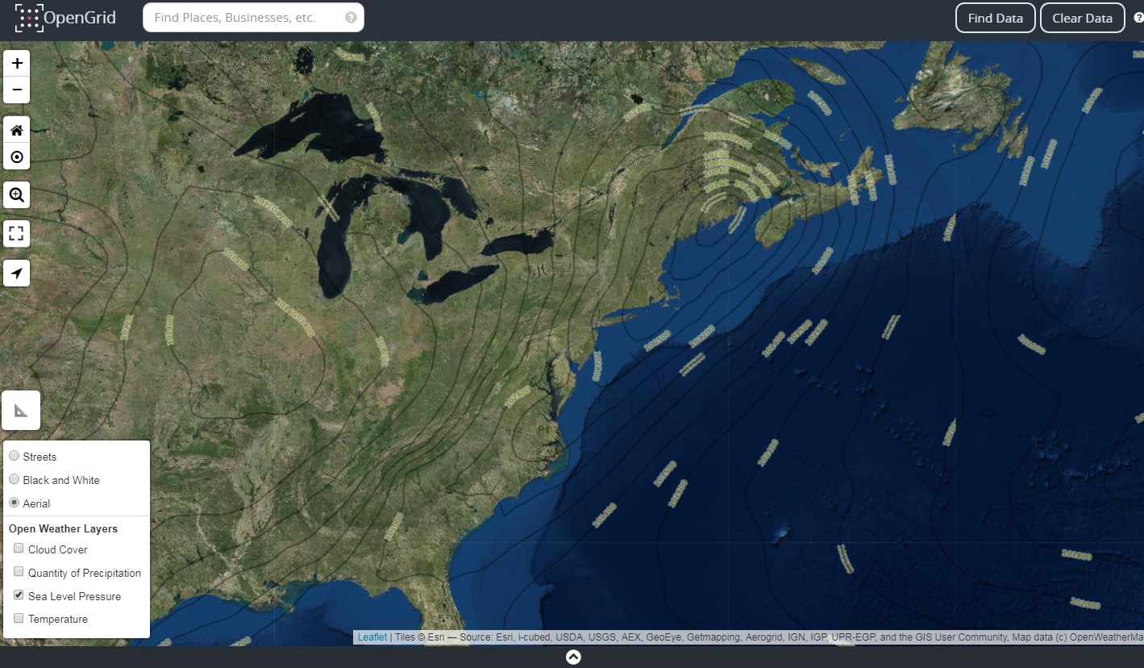
Task: Click the locate target circle icon
Action: (17, 157)
